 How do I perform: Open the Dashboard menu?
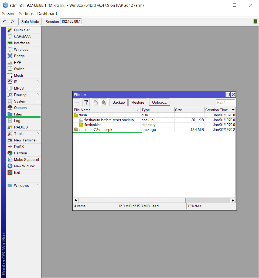click(x=47, y=14)
